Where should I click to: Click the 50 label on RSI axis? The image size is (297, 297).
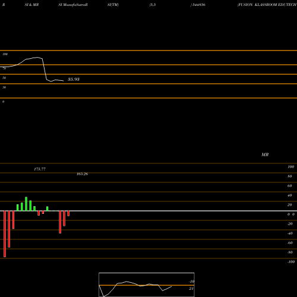click(4, 78)
